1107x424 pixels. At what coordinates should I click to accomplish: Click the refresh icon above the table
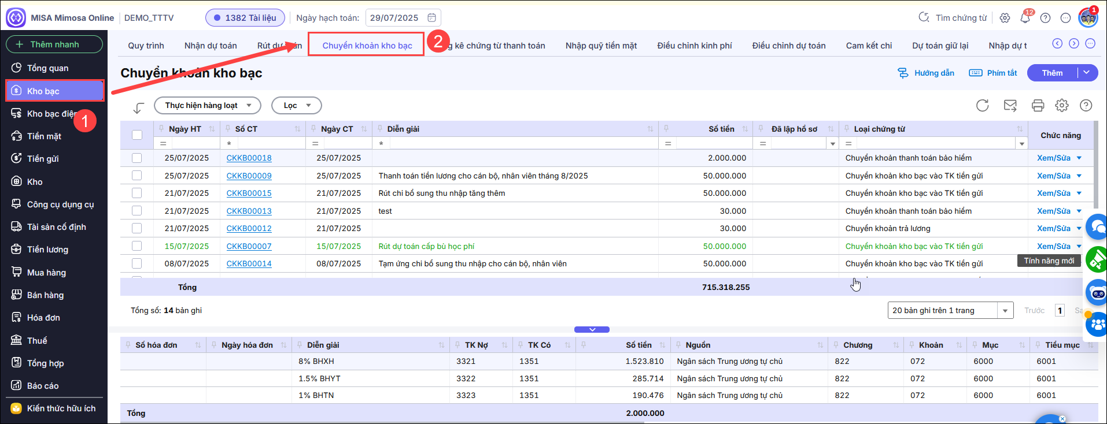982,106
